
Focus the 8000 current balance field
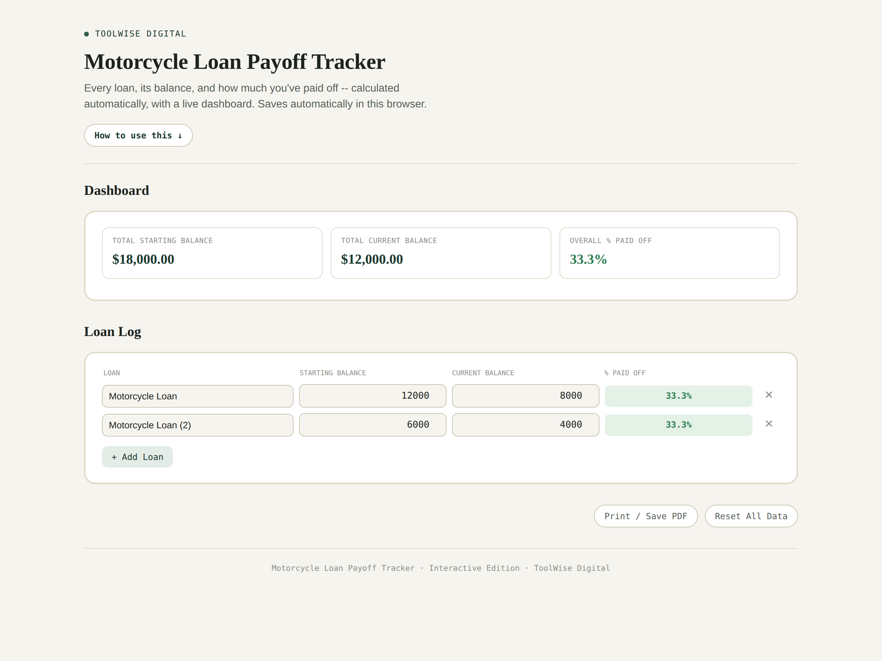pyautogui.click(x=525, y=396)
